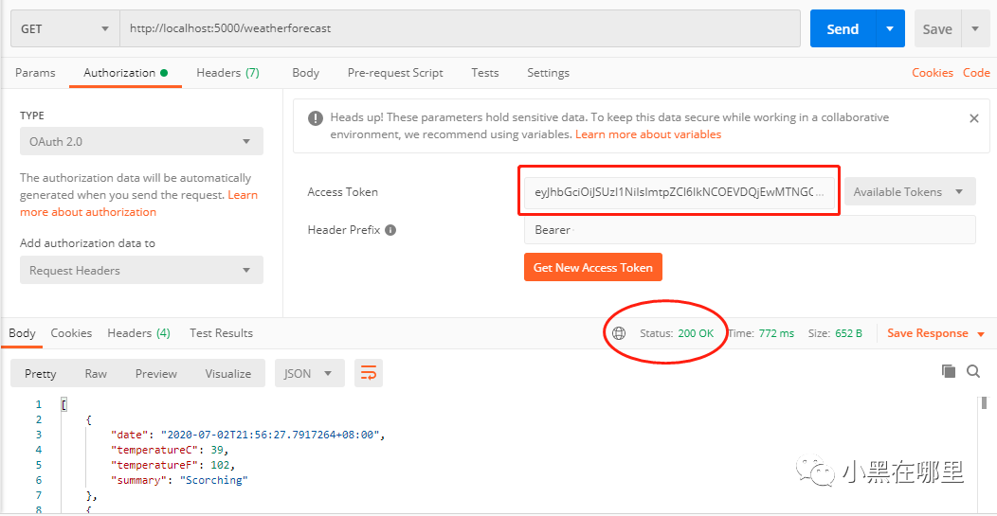
Task: Open search in response body
Action: tap(973, 371)
